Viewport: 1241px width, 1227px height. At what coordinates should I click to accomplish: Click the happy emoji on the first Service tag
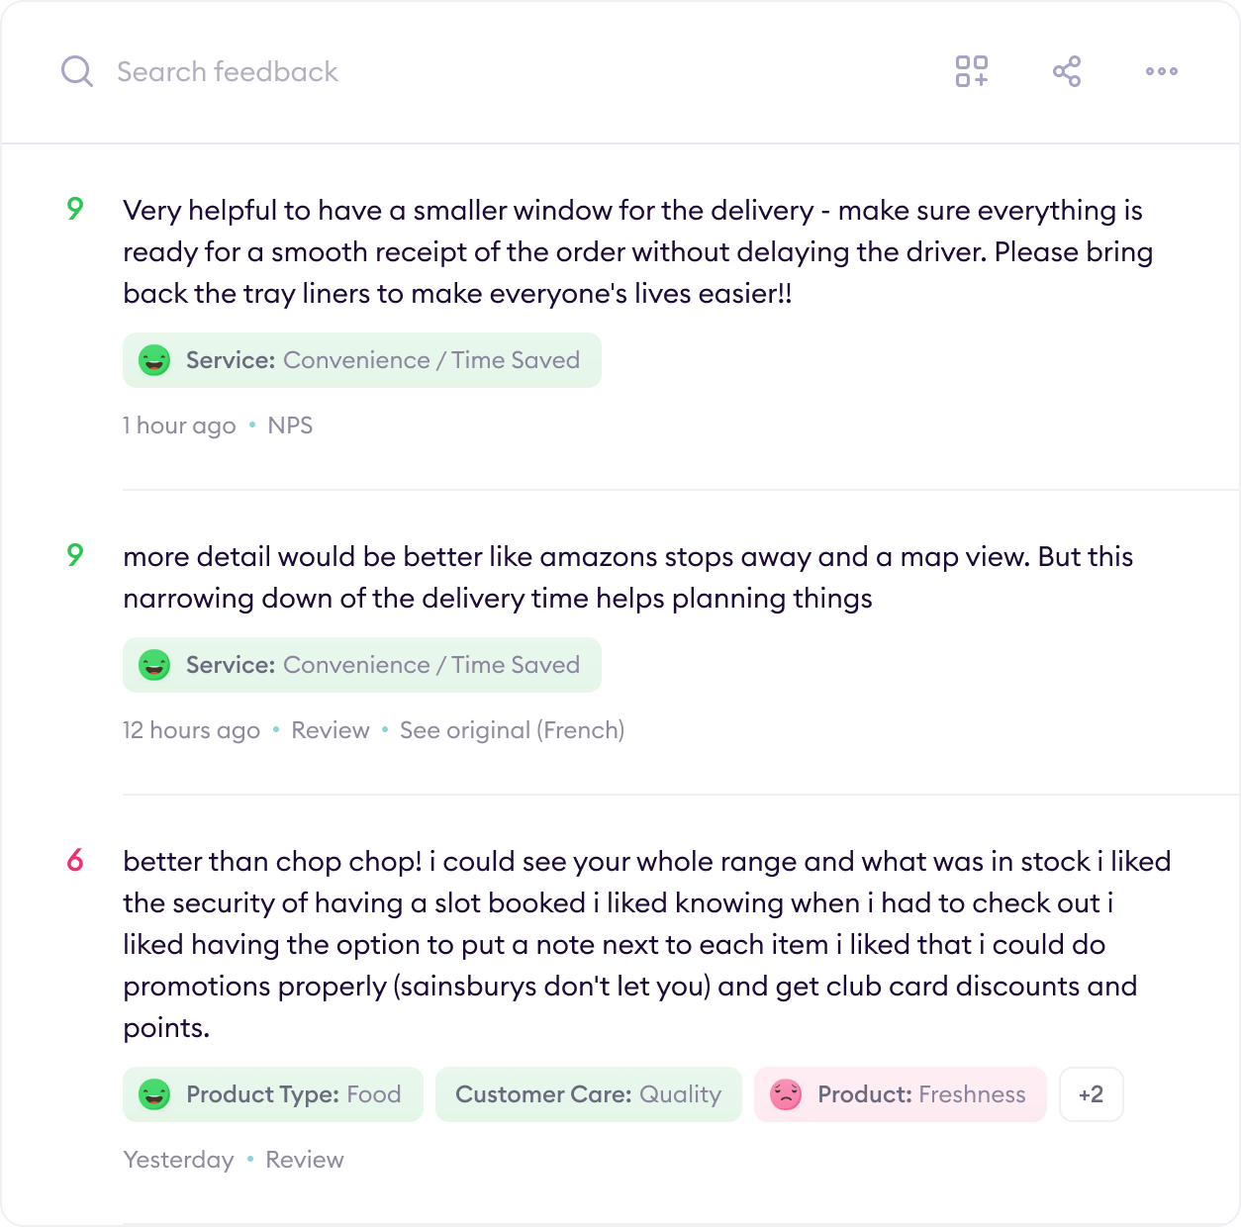154,360
